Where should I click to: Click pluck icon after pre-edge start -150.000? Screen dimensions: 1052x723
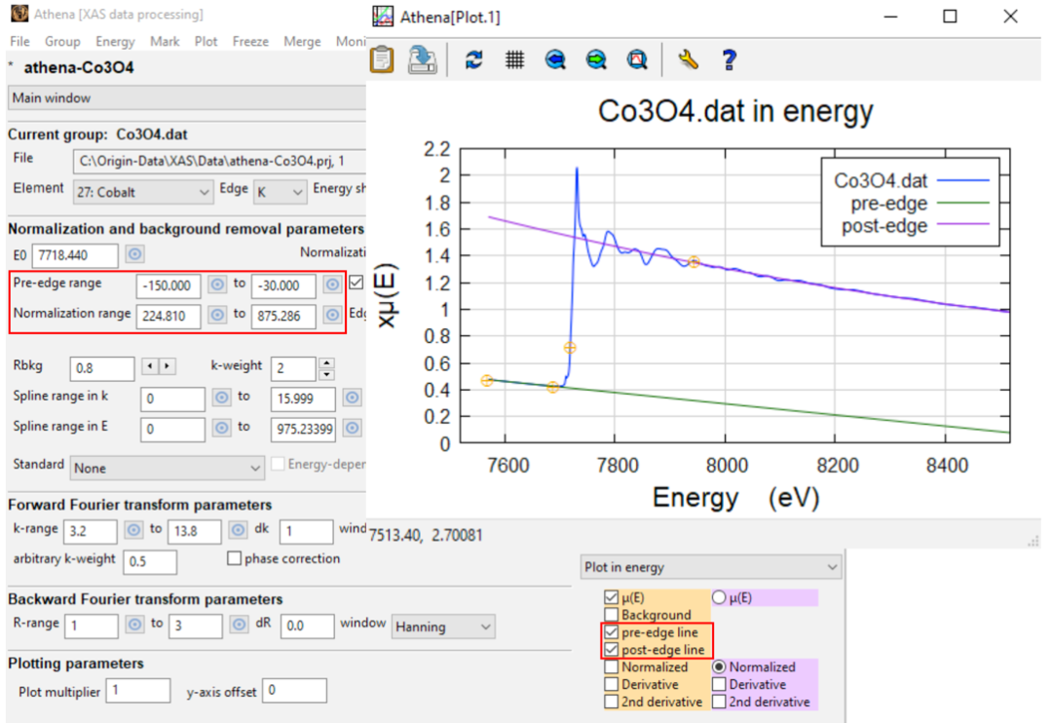coord(217,285)
